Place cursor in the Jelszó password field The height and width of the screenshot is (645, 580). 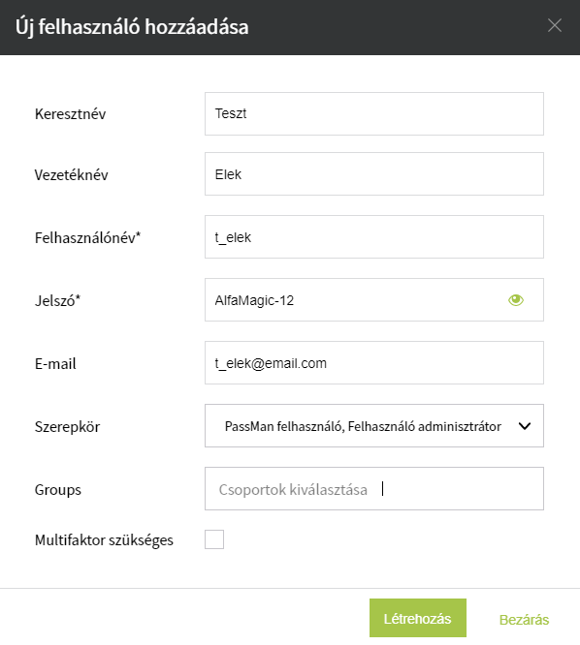point(354,300)
